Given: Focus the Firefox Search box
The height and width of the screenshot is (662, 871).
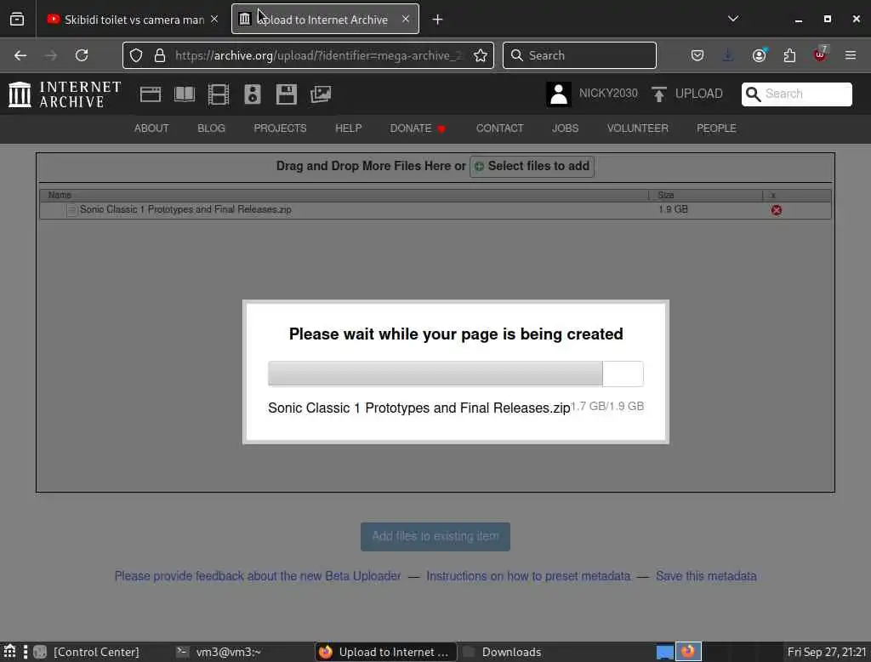Looking at the screenshot, I should [x=579, y=55].
